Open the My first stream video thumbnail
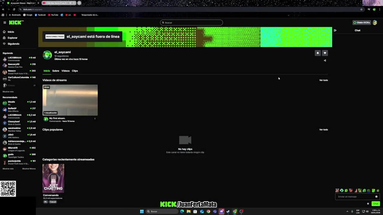This screenshot has height=215, width=383. (x=70, y=100)
